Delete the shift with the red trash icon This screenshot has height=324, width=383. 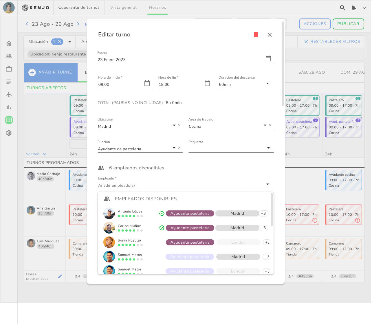[256, 35]
